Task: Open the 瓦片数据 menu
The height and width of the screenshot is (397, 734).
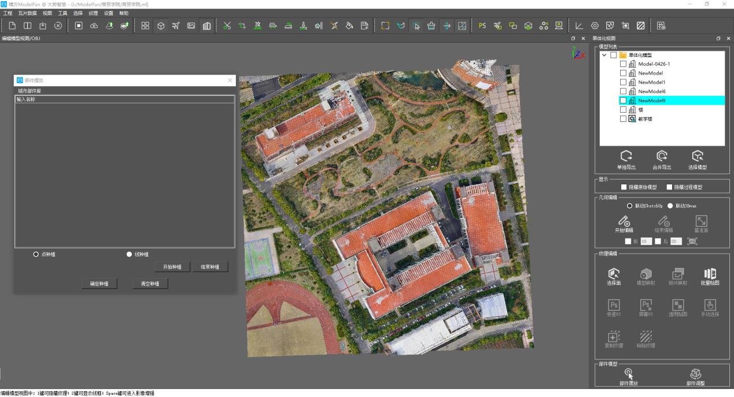Action: pos(27,13)
